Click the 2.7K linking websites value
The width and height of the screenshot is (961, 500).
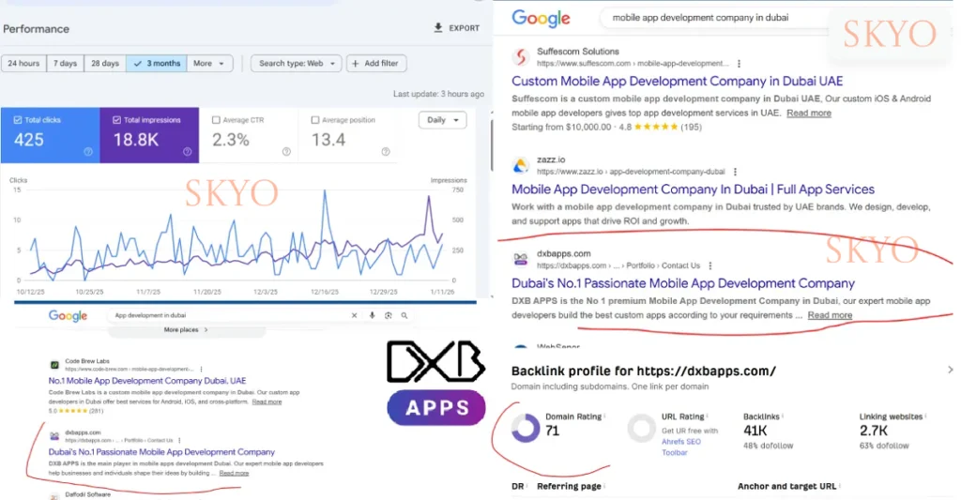coord(874,431)
